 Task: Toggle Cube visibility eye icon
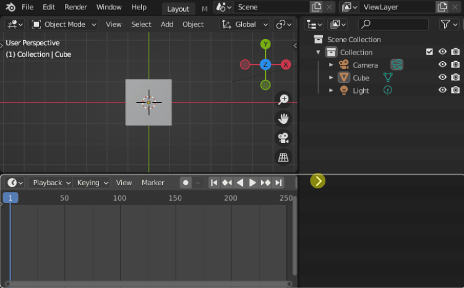pyautogui.click(x=442, y=77)
